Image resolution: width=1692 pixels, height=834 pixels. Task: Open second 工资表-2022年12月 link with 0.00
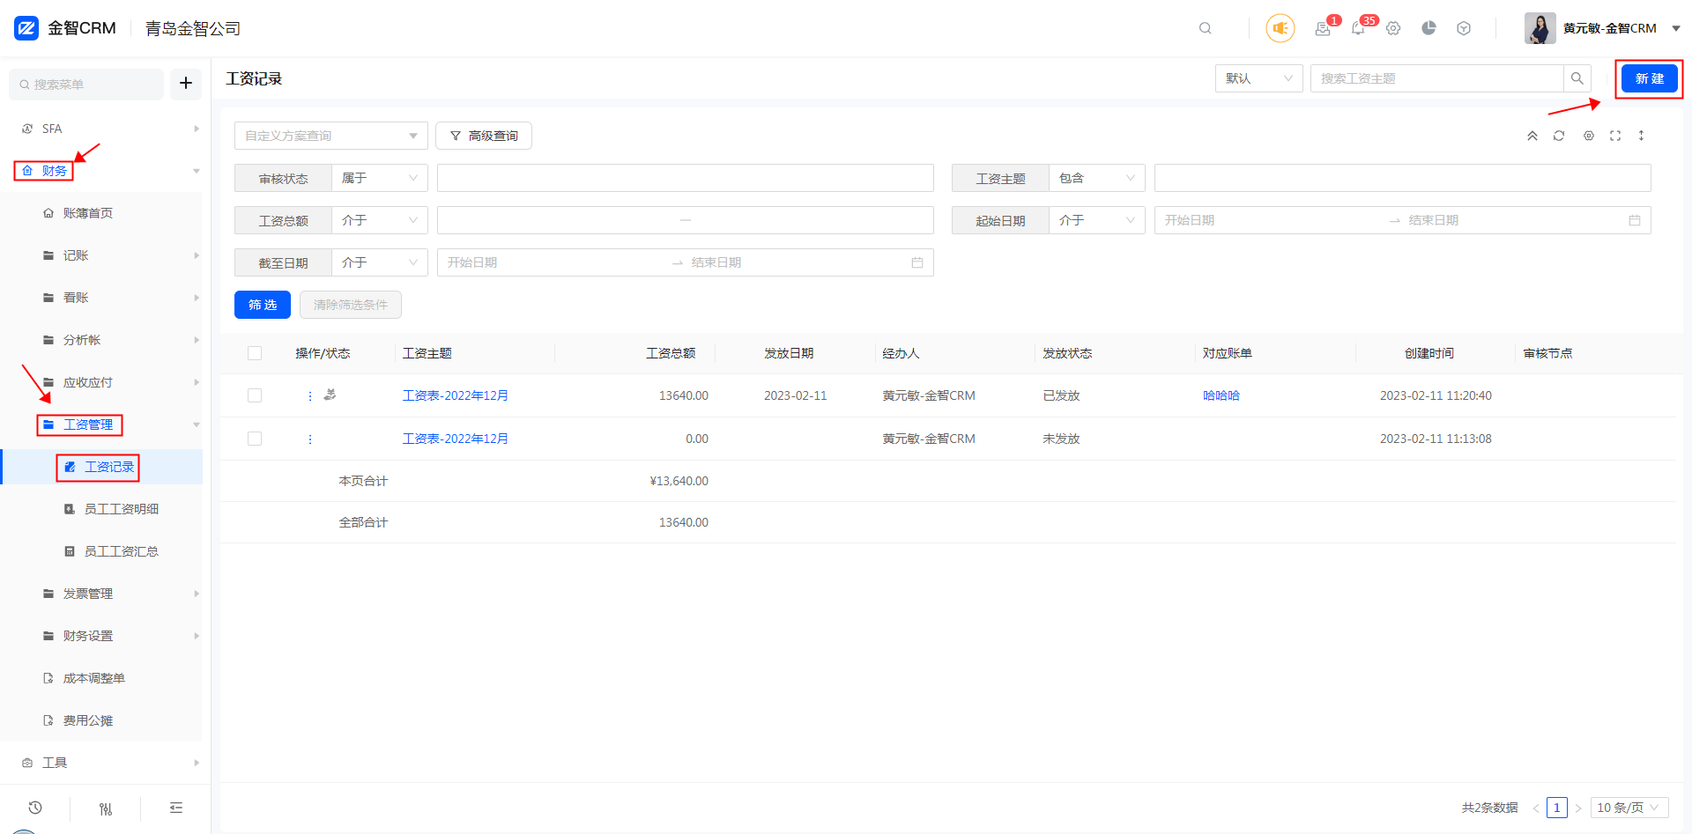[x=456, y=439]
